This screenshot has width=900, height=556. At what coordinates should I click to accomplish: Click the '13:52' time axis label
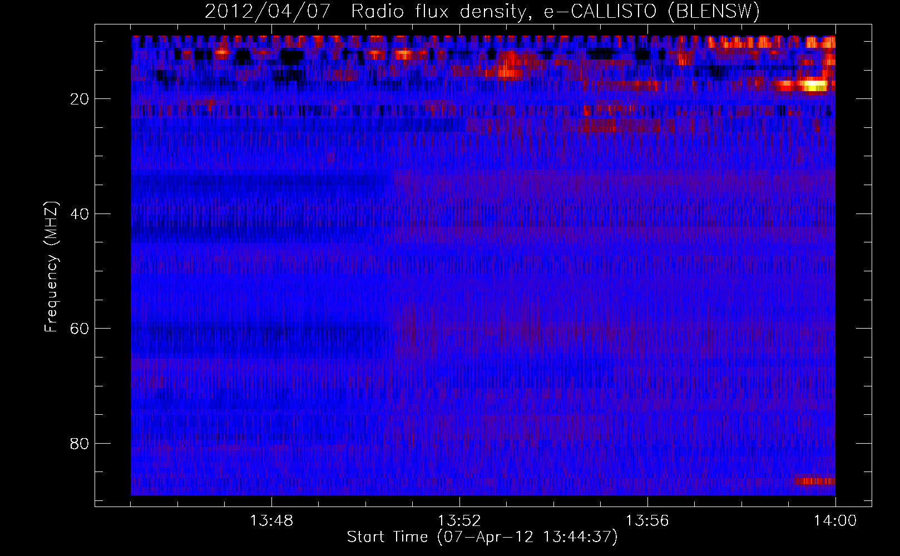(459, 521)
